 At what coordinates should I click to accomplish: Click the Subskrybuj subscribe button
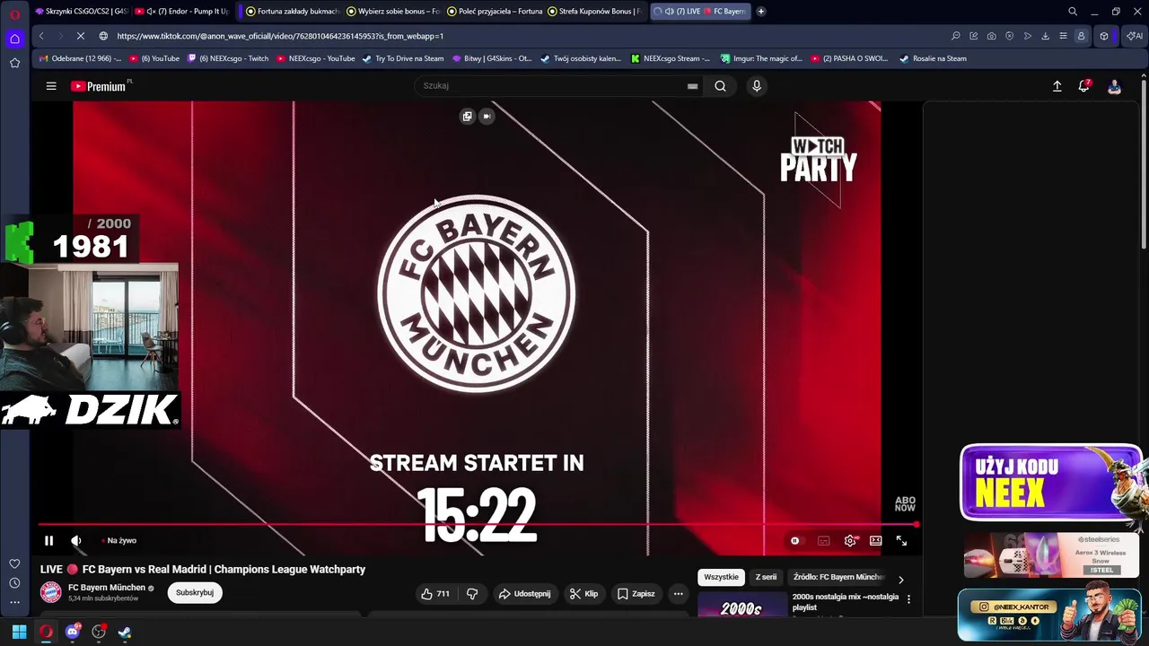[x=195, y=593]
